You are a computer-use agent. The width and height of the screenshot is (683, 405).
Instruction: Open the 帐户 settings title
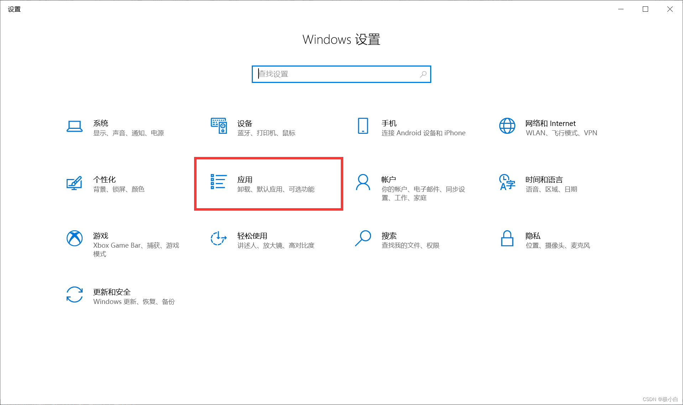(389, 179)
